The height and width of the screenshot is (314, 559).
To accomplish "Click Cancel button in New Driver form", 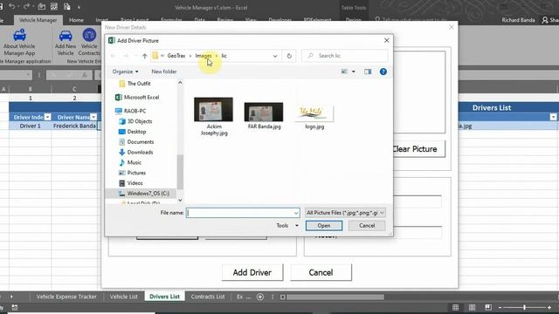I will [321, 272].
